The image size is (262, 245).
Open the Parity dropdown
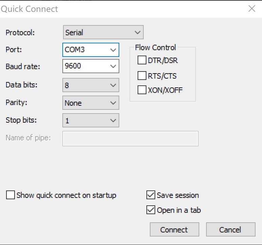(x=91, y=103)
